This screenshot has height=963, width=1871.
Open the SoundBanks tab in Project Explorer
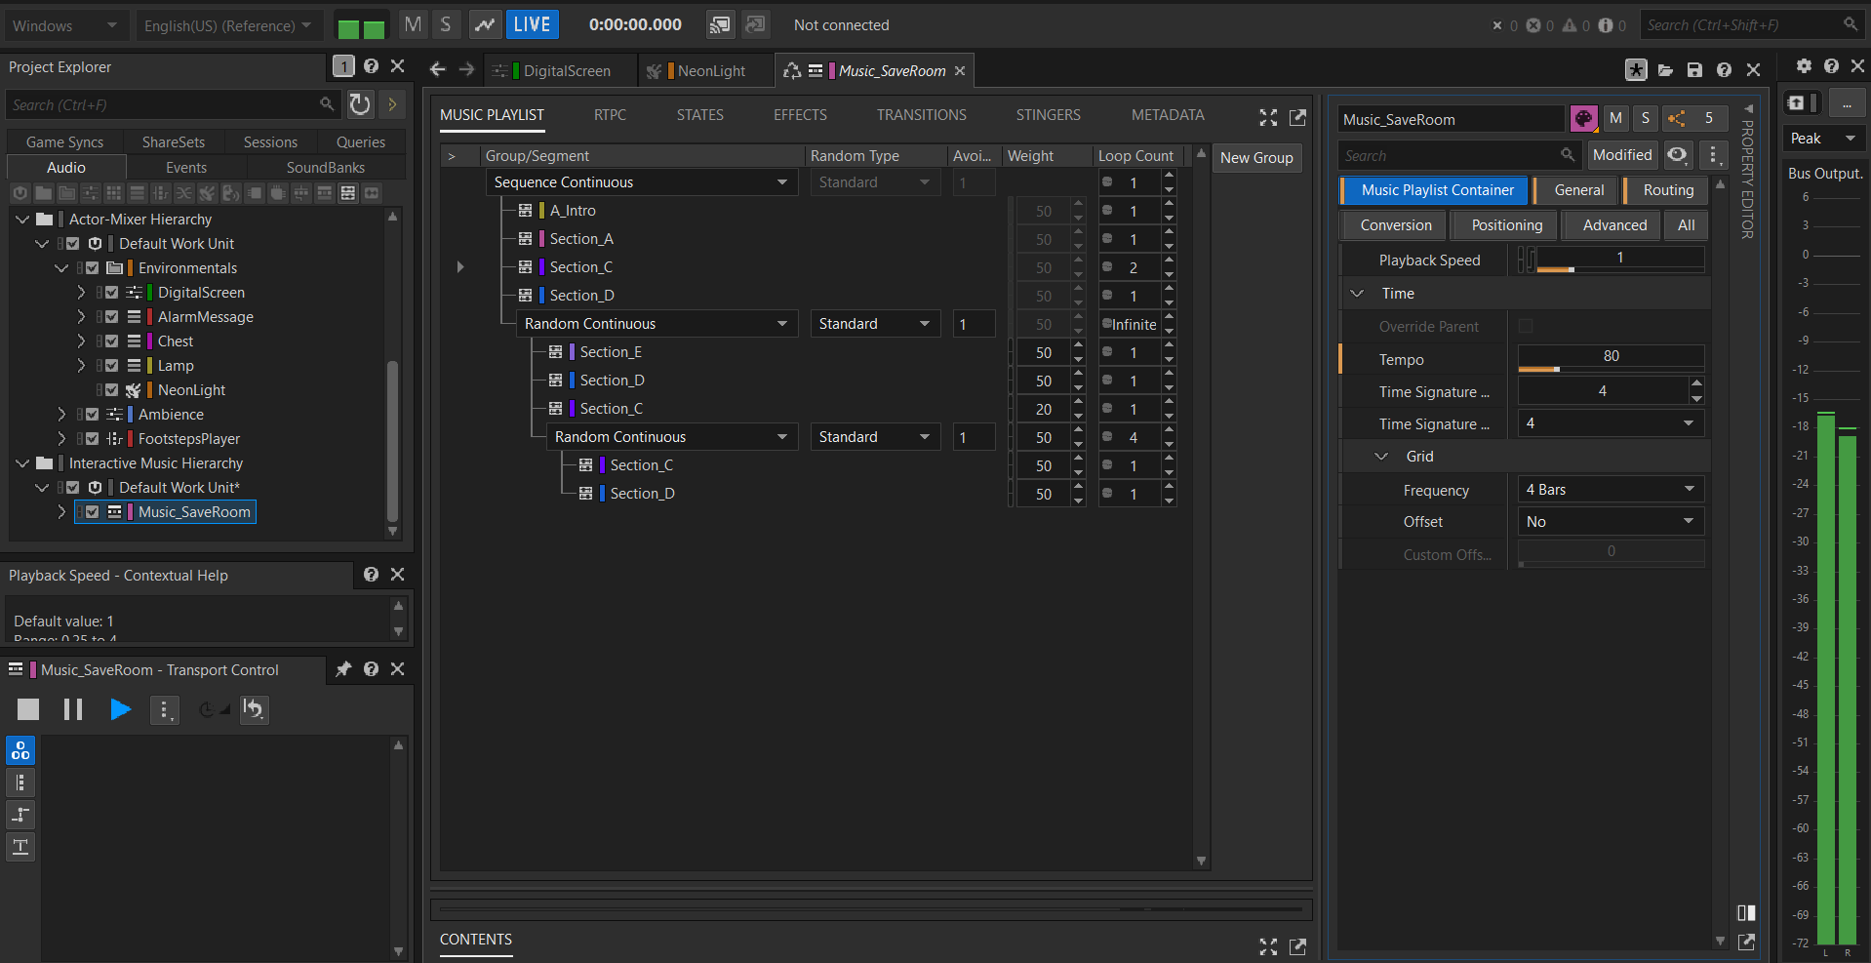pos(325,168)
